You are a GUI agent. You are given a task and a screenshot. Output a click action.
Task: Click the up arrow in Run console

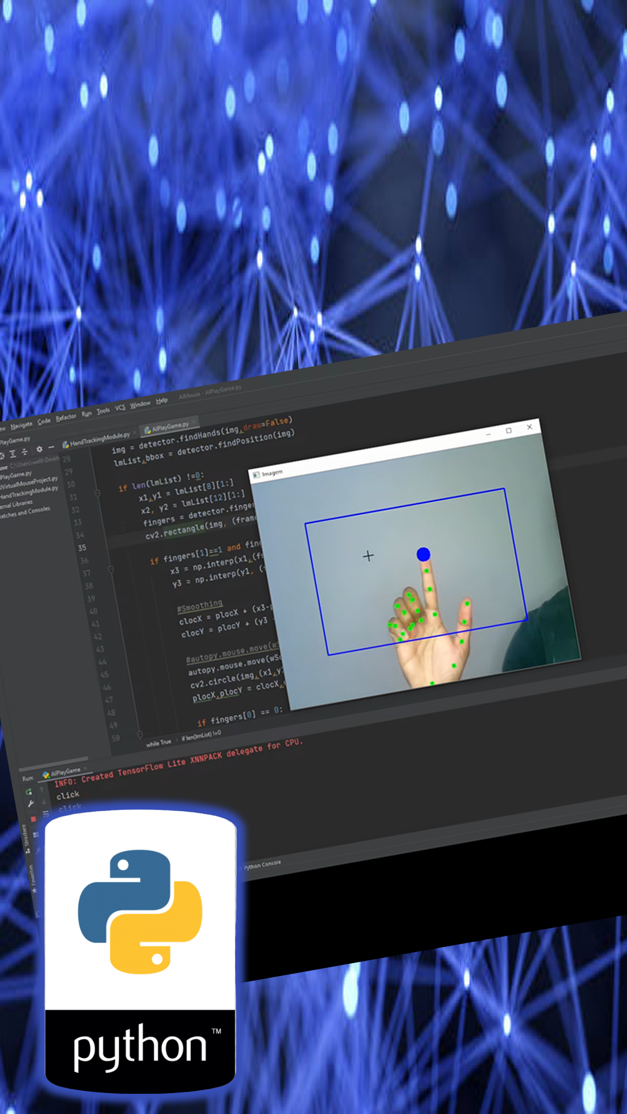click(41, 790)
